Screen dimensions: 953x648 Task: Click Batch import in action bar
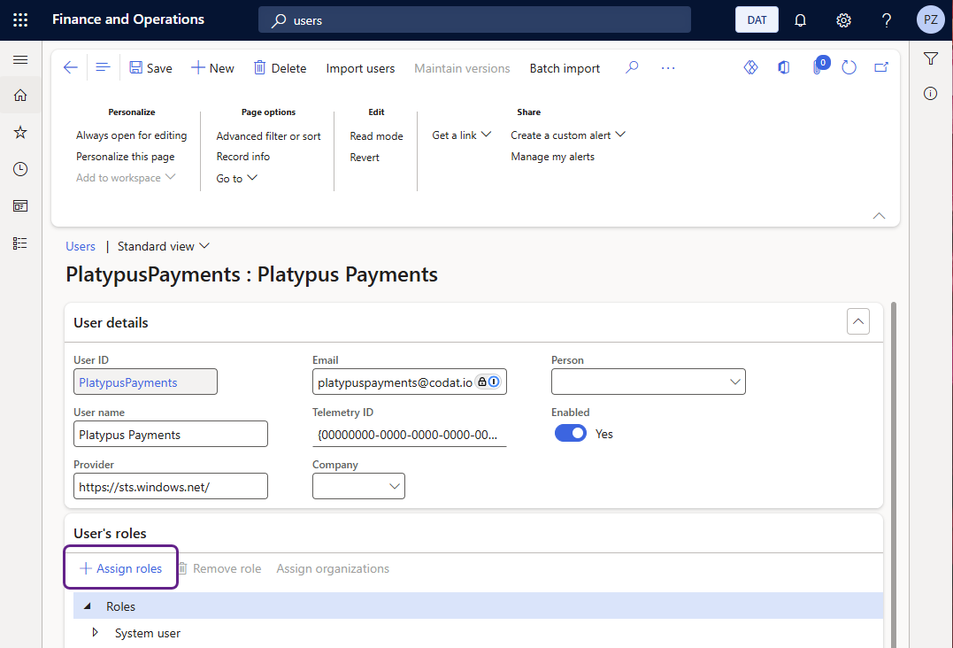pos(565,68)
